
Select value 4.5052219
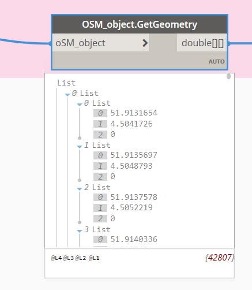click(131, 207)
